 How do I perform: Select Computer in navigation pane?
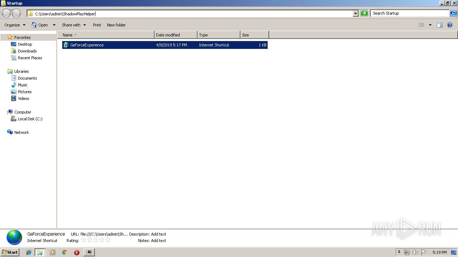(19, 112)
